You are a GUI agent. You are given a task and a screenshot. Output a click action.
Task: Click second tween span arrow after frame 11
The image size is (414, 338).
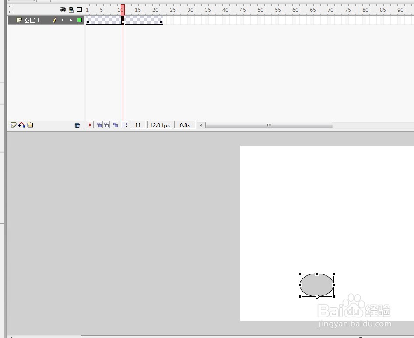tap(142, 22)
